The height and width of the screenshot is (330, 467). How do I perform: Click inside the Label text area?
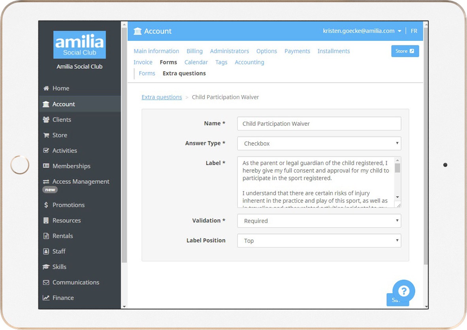[316, 182]
